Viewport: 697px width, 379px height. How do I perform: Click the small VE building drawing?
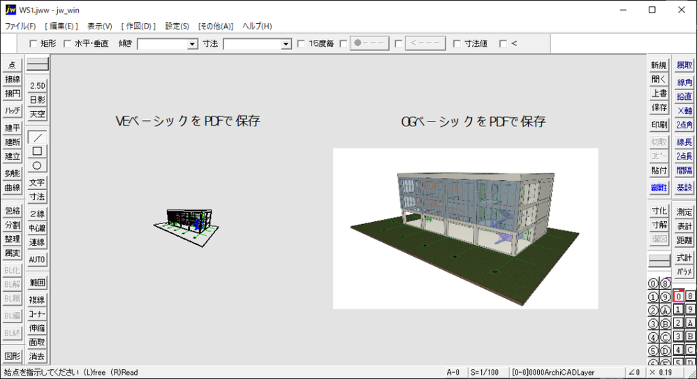point(186,228)
